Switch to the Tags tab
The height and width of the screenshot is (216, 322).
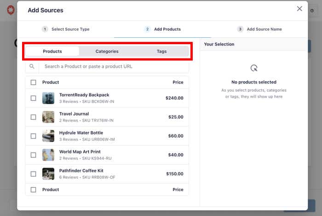(161, 52)
